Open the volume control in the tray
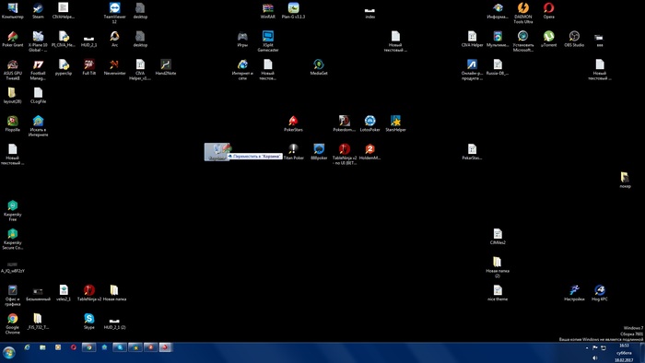The image size is (645, 363). (595, 358)
